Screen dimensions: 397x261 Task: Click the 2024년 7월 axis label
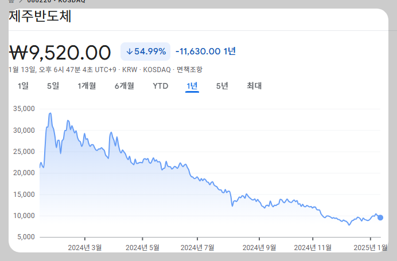197,248
